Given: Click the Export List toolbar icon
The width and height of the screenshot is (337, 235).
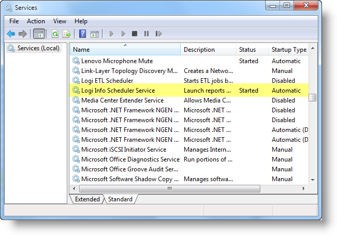Looking at the screenshot, I should pos(66,34).
